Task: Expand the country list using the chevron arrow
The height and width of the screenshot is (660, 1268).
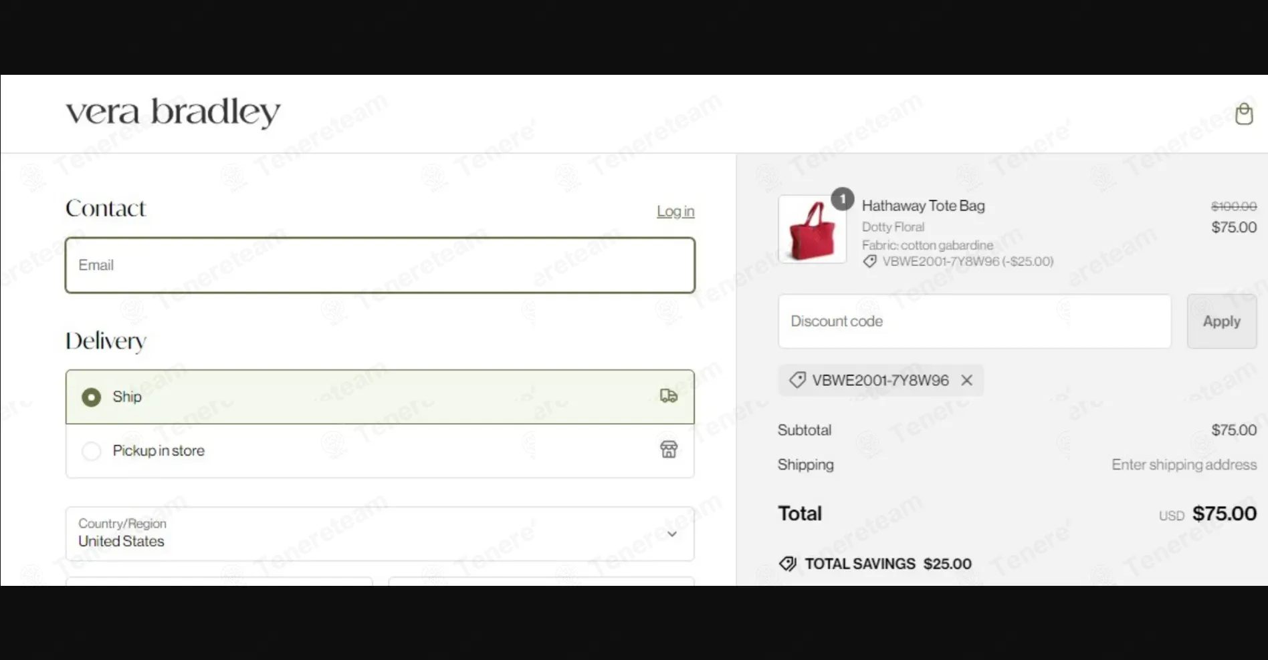Action: pos(671,534)
